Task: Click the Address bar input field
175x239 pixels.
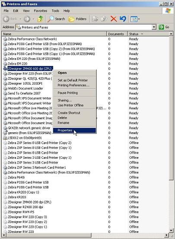Action: coord(86,27)
